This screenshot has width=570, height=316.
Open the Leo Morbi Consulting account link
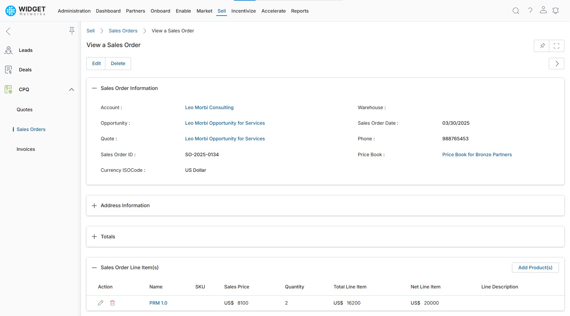(209, 107)
